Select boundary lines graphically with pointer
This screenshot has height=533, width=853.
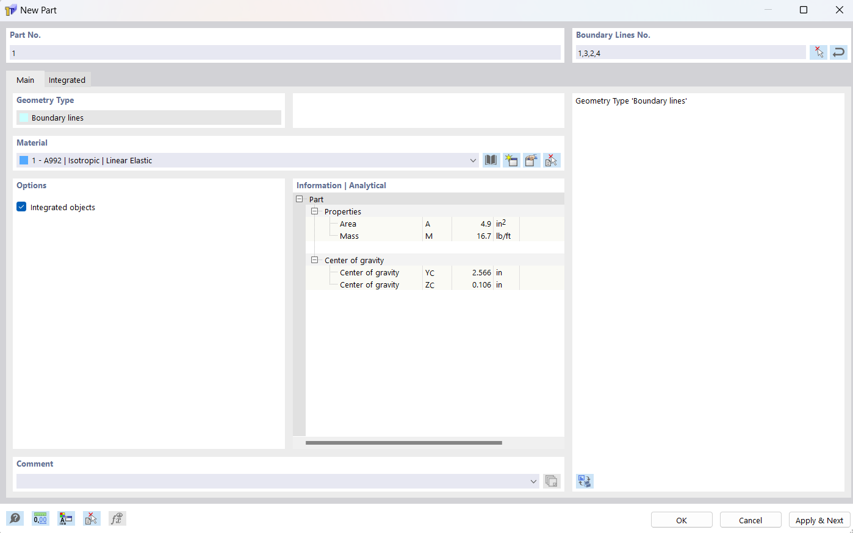pyautogui.click(x=818, y=52)
